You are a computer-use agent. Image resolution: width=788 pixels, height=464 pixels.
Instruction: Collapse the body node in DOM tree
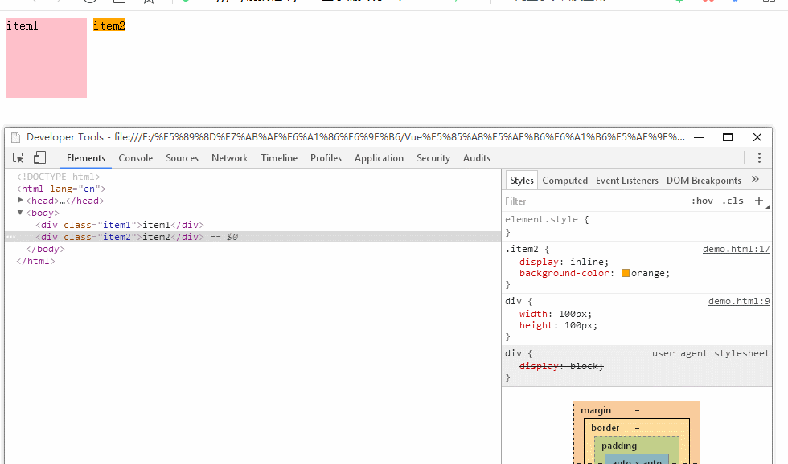(20, 212)
